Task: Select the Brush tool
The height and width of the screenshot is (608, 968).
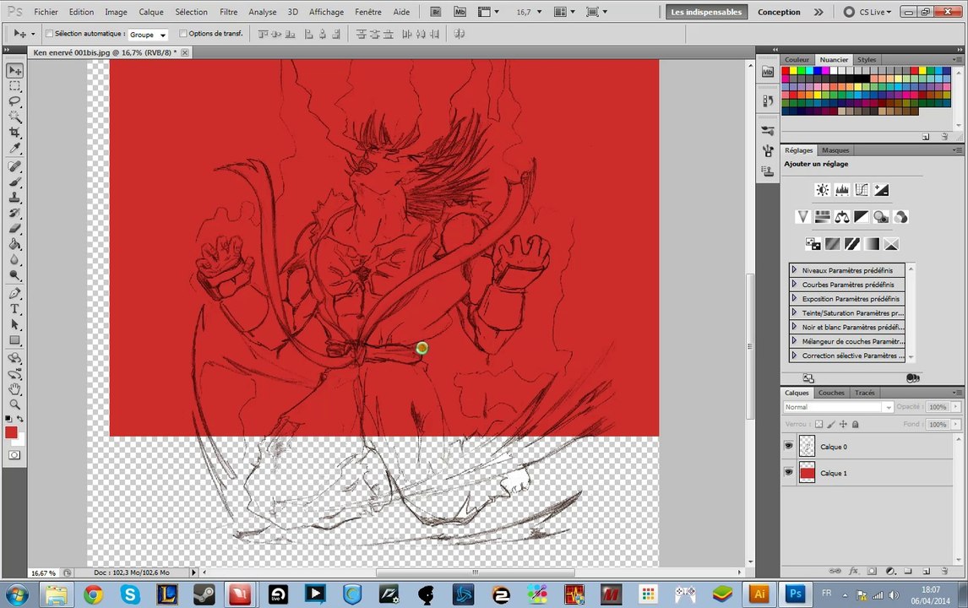Action: point(15,182)
